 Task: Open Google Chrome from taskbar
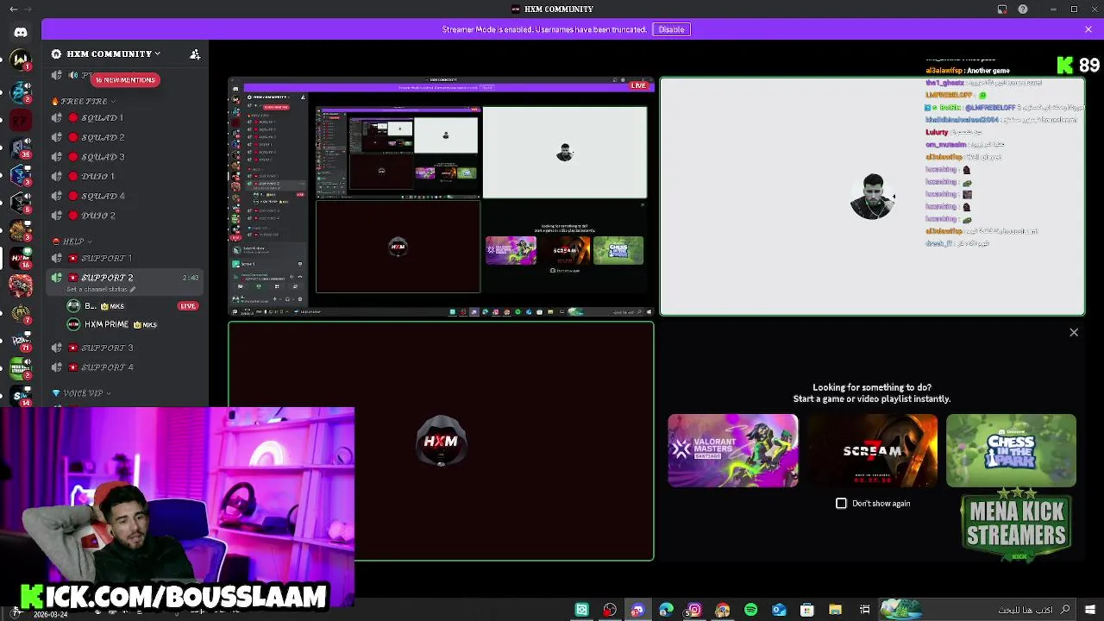pyautogui.click(x=723, y=610)
